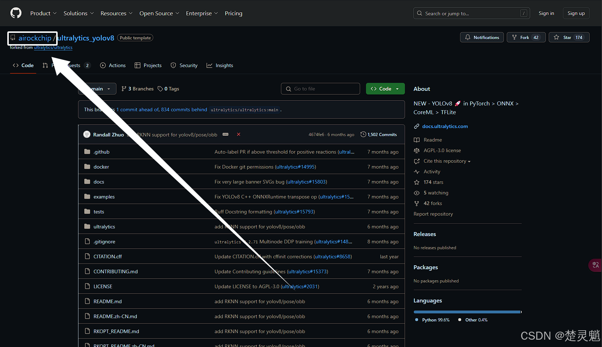Open the .github folder
Image resolution: width=602 pixels, height=347 pixels.
click(101, 152)
